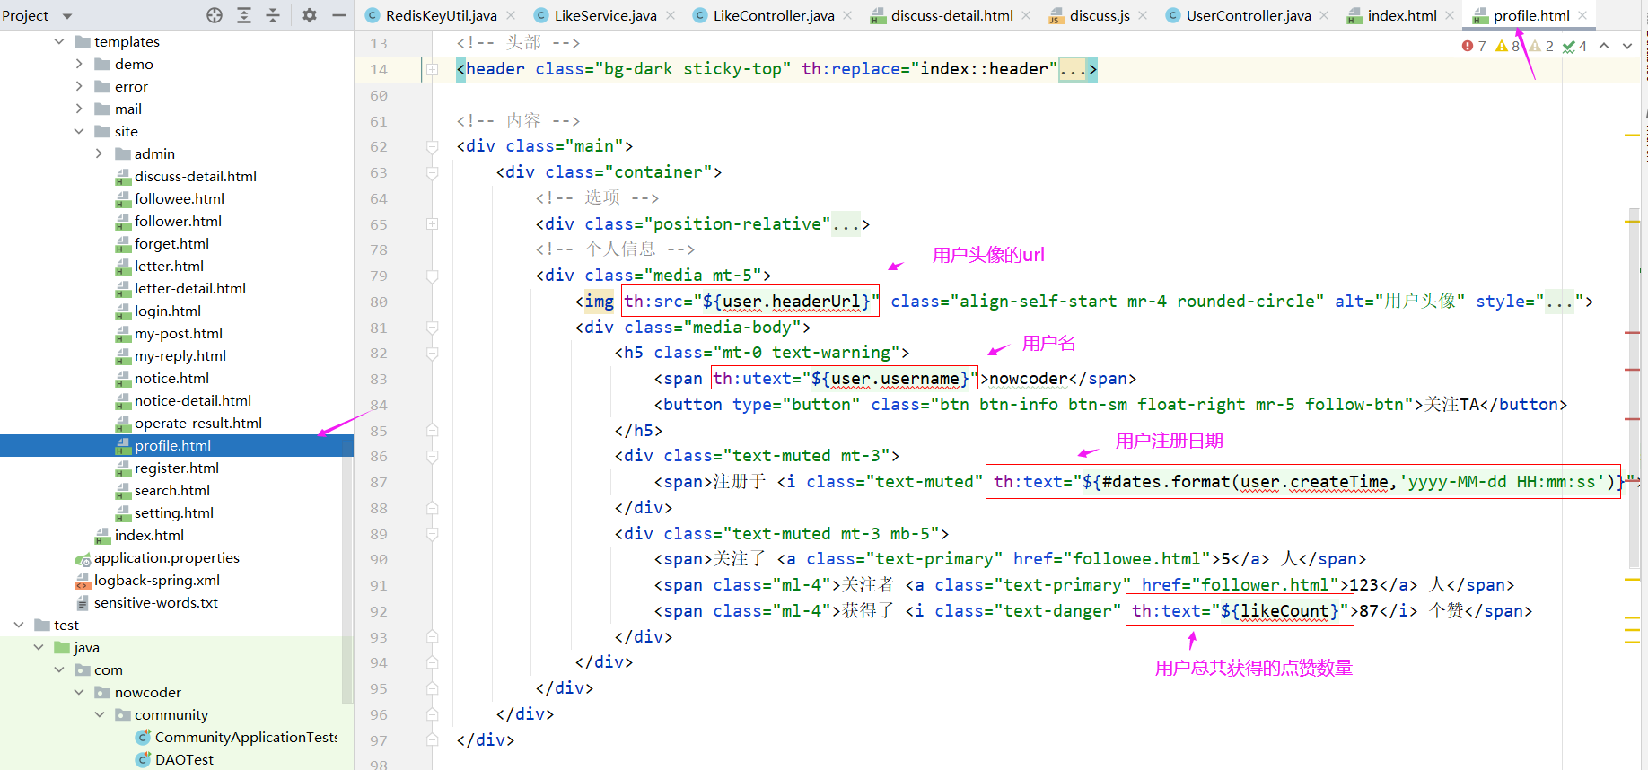This screenshot has width=1648, height=770.
Task: Close the profile.html tab
Action: point(1582,15)
